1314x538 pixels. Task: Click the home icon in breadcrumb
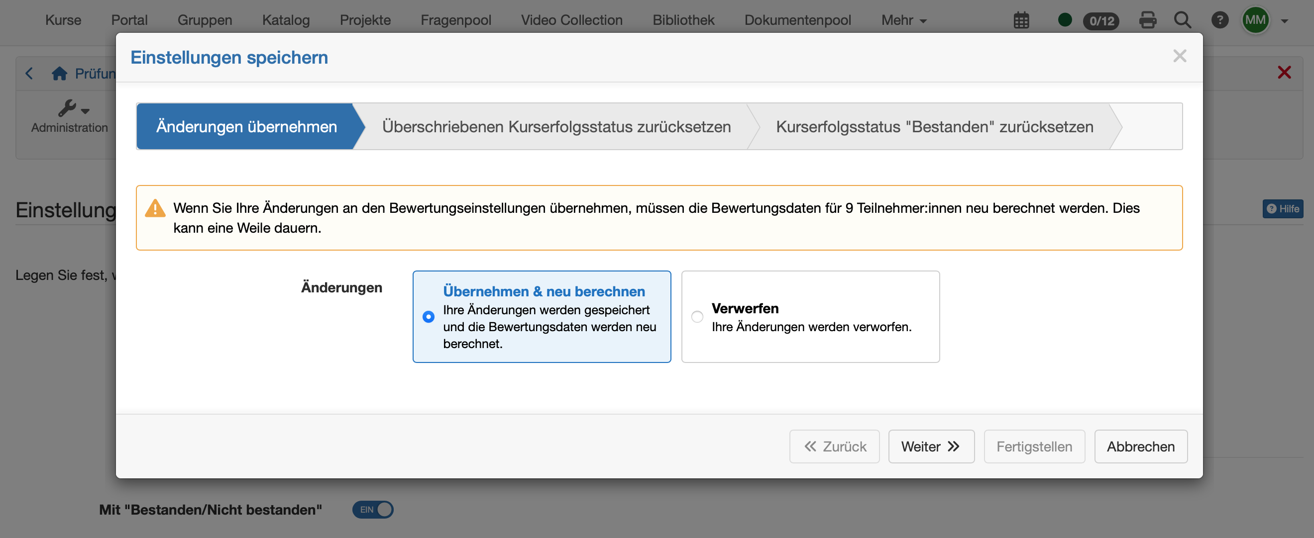[59, 74]
